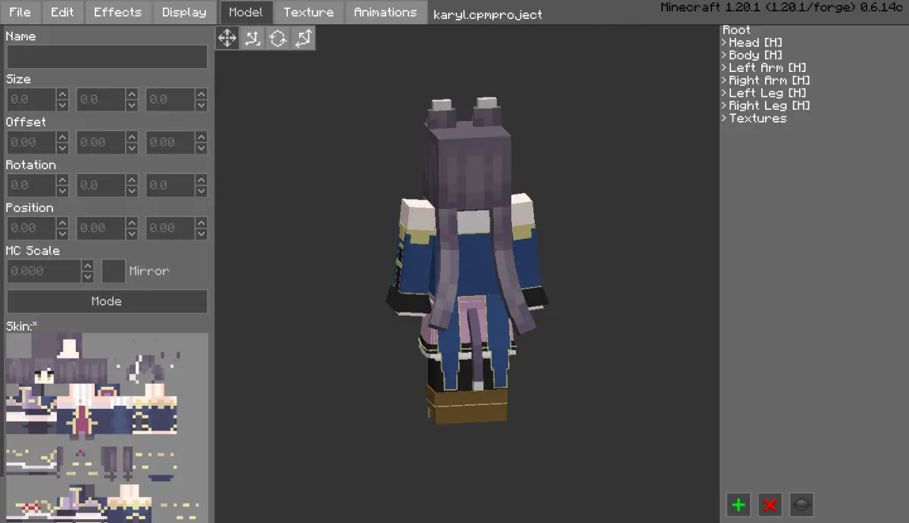Expand the Left Leg [H] node arrow
This screenshot has height=523, width=909.
click(x=724, y=93)
